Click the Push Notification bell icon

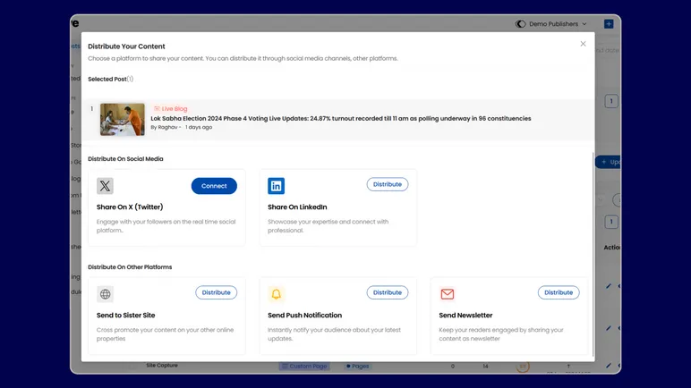coord(277,294)
